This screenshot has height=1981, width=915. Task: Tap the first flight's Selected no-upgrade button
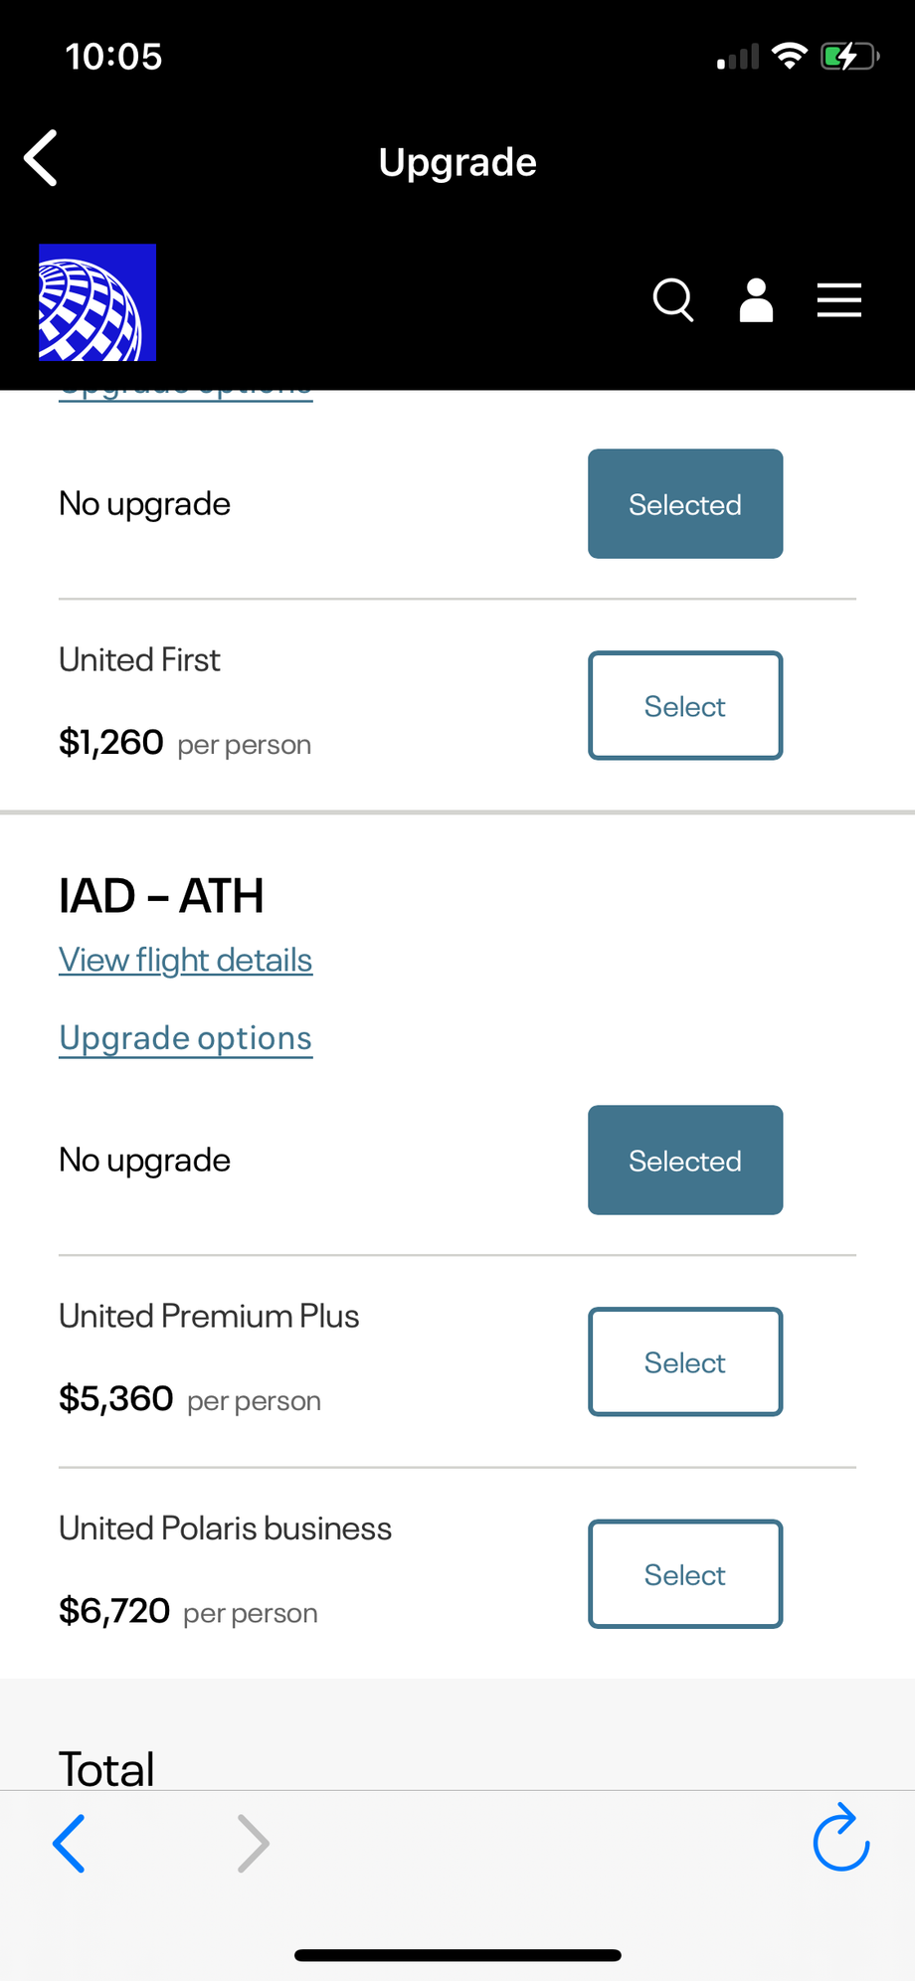click(685, 504)
